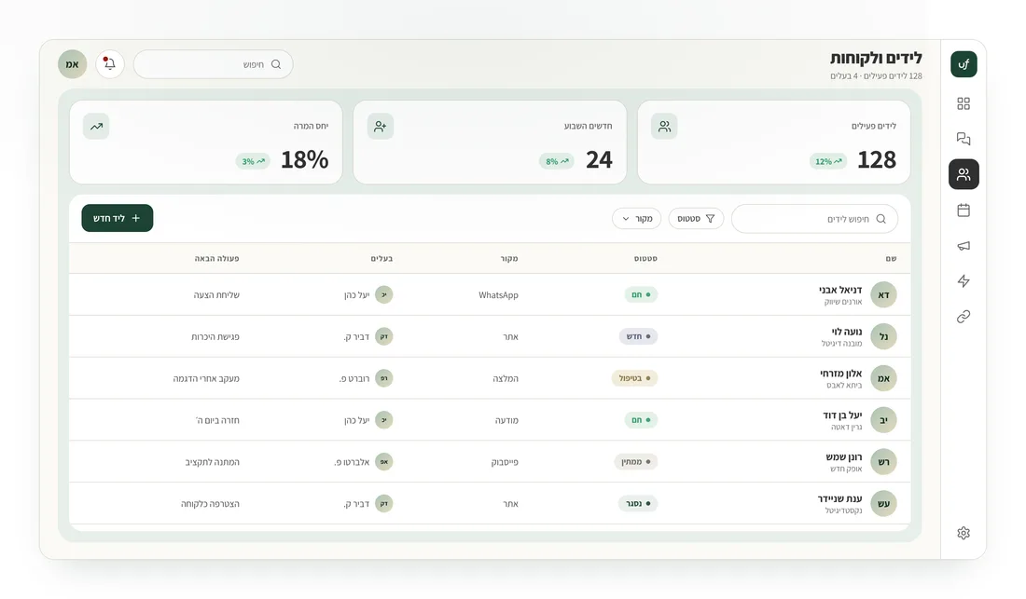The height and width of the screenshot is (599, 1026).
Task: Open the אמ user profile avatar
Action: (72, 64)
